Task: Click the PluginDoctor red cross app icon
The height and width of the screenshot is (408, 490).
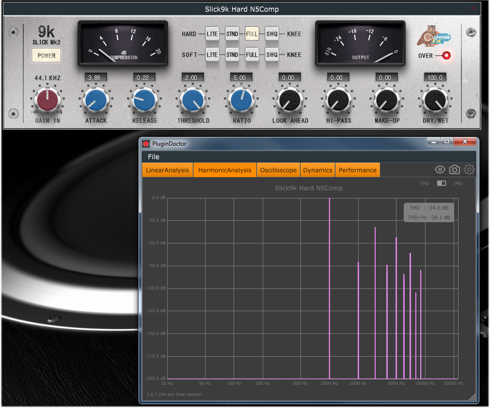Action: point(146,144)
